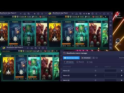Click fullscreen icon in BlueStacks App Player sidebar
This screenshot has height=93, width=124.
click(x=111, y=18)
